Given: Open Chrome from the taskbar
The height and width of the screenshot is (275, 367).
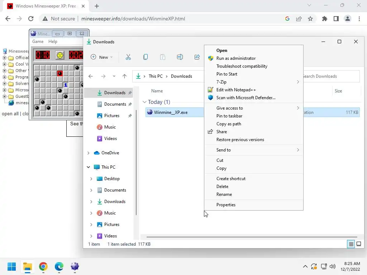Looking at the screenshot, I should click(43, 266).
